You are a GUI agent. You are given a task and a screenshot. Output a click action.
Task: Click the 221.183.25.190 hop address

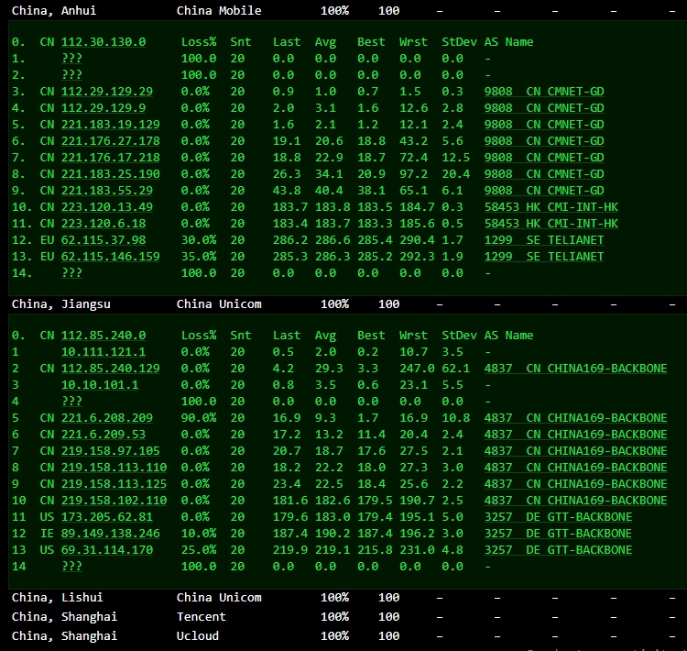(111, 174)
